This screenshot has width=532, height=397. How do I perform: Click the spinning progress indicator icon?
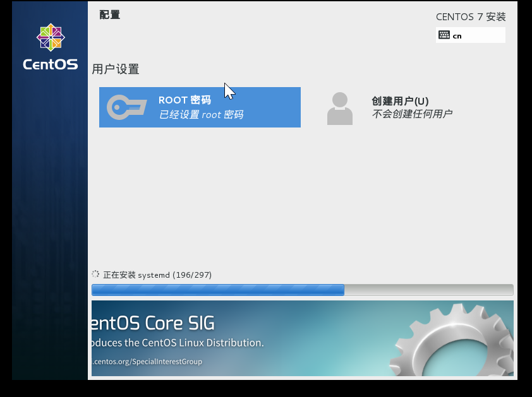95,274
